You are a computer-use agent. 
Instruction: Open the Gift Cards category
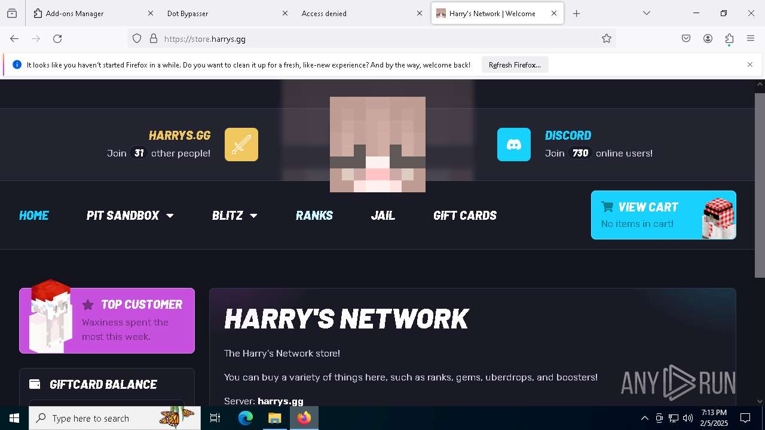(x=465, y=216)
